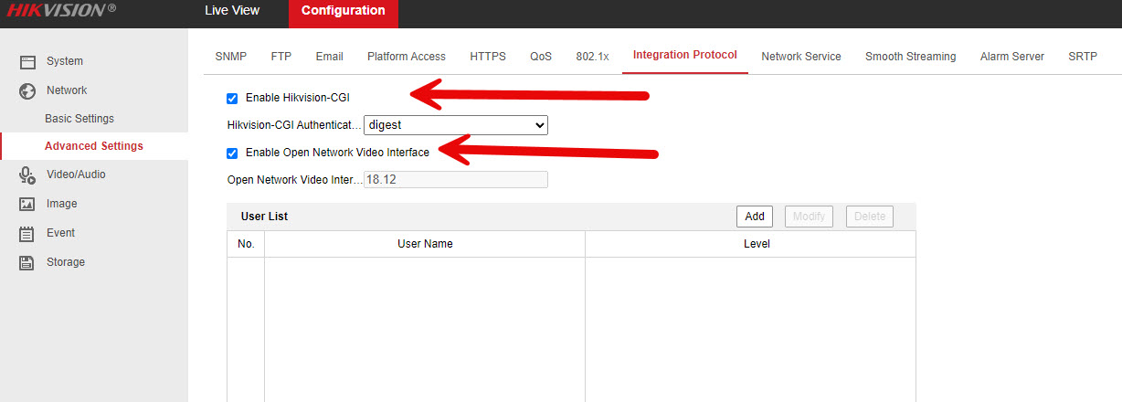Click the Image picture icon in sidebar
The image size is (1122, 402).
click(x=27, y=204)
